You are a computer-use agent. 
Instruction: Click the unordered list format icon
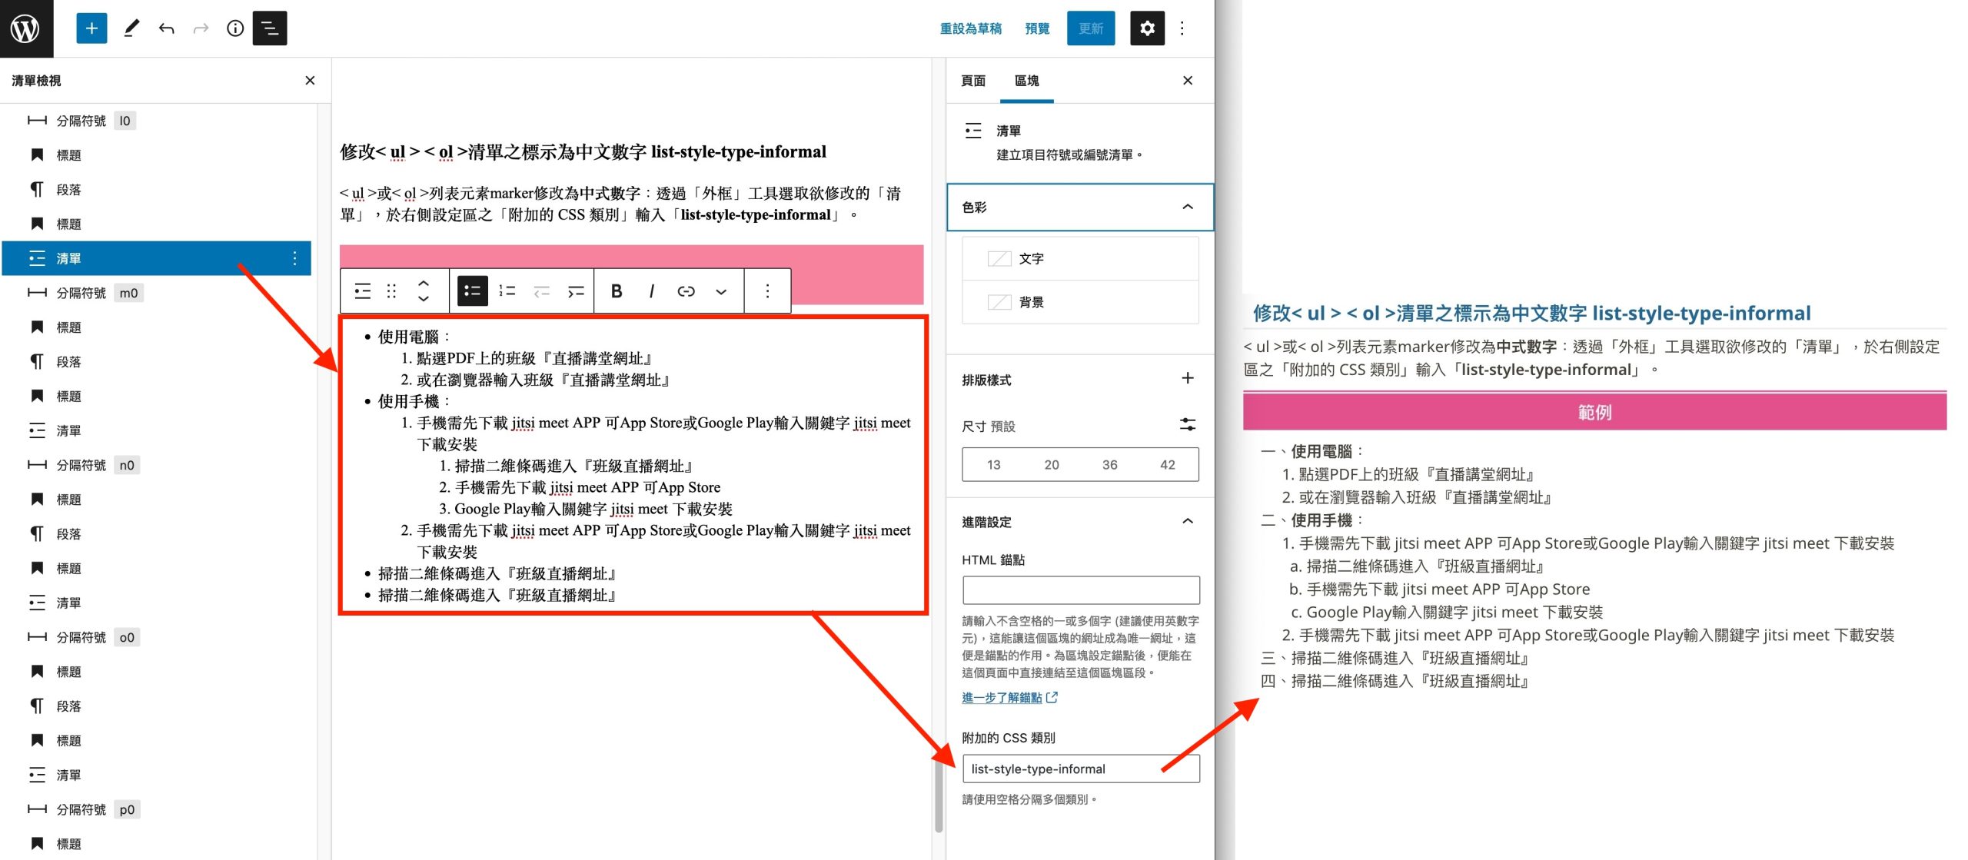[473, 291]
